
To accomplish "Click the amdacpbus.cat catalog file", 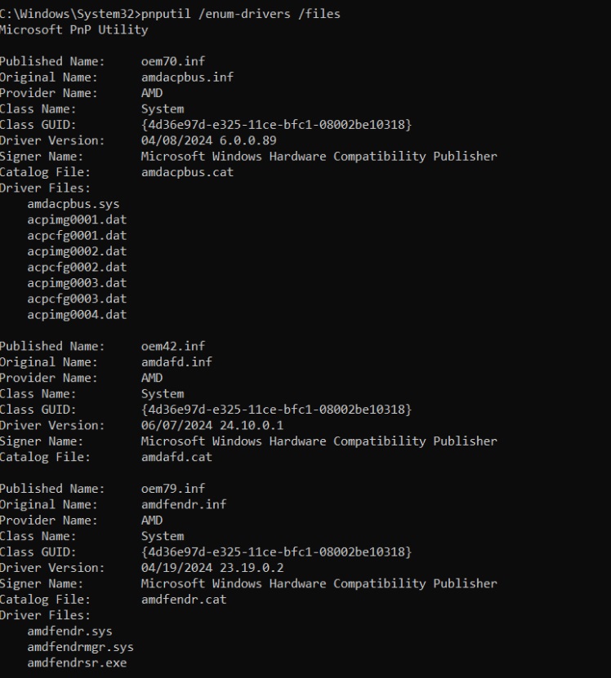I will tap(187, 172).
